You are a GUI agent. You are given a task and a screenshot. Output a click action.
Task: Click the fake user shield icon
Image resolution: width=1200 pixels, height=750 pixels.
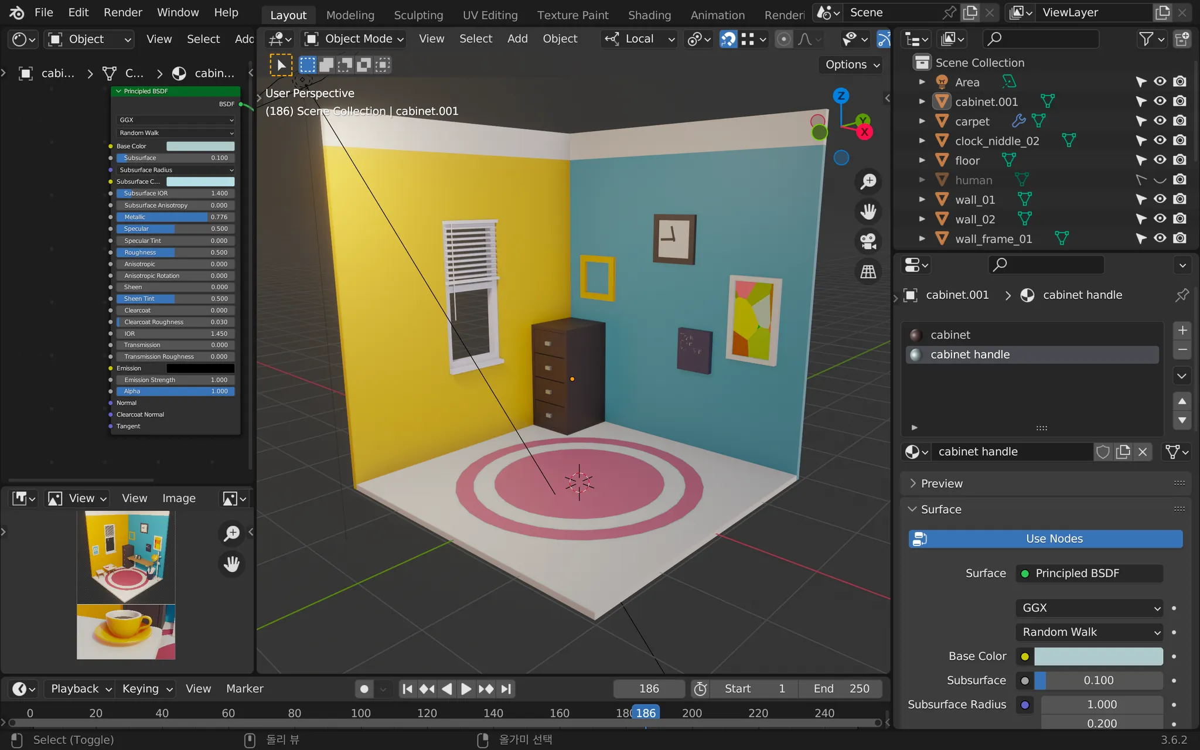tap(1103, 452)
